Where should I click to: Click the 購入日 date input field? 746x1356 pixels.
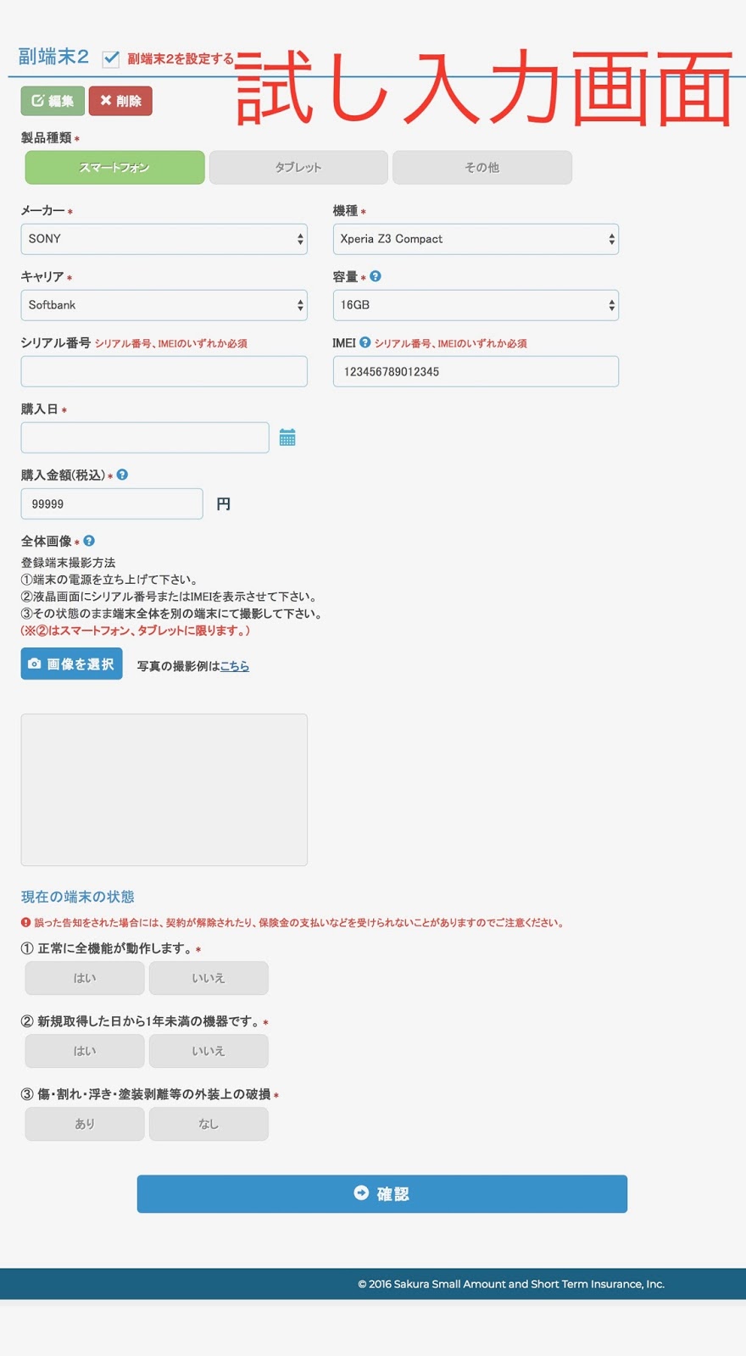pos(145,437)
